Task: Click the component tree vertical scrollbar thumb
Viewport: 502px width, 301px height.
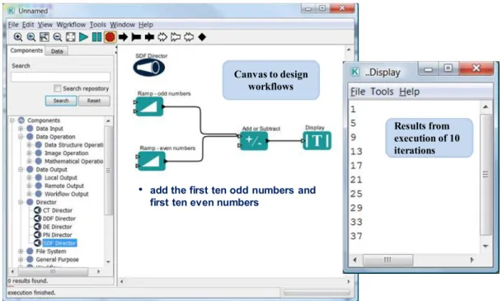Action: coord(108,171)
